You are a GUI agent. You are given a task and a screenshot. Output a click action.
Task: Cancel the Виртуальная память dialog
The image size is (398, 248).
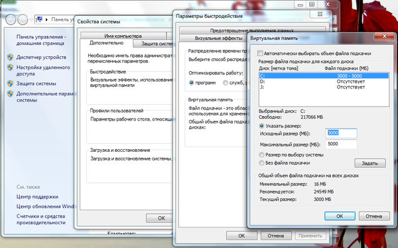pos(374,216)
